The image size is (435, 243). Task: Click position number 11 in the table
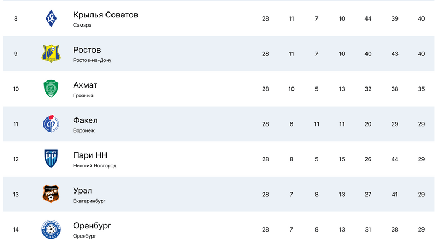pyautogui.click(x=16, y=124)
